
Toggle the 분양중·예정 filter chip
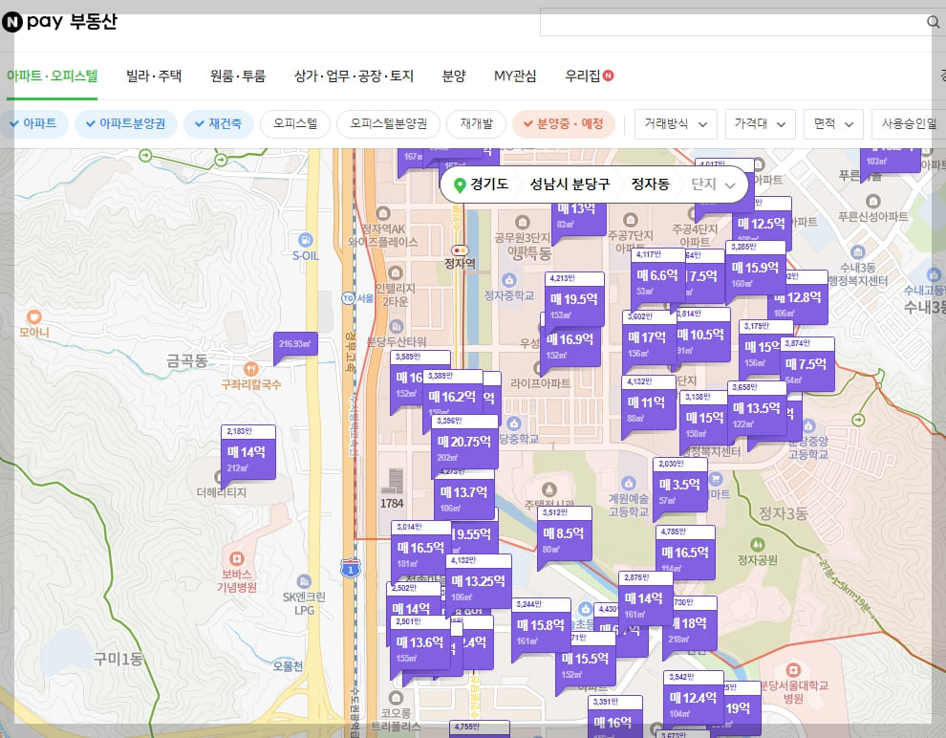[x=564, y=123]
